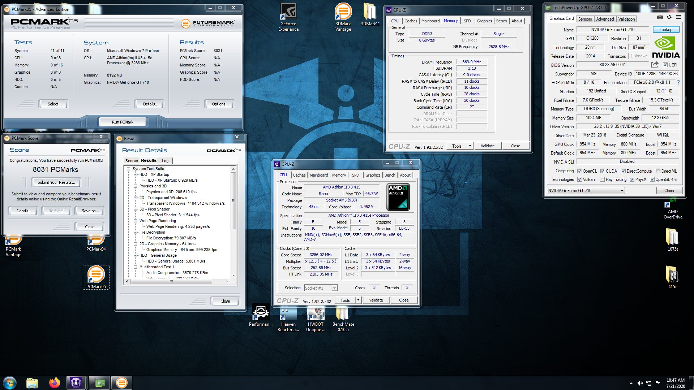This screenshot has height=390, width=694.
Task: Open SPD tab in CPU-Z memory window
Action: pyautogui.click(x=467, y=21)
